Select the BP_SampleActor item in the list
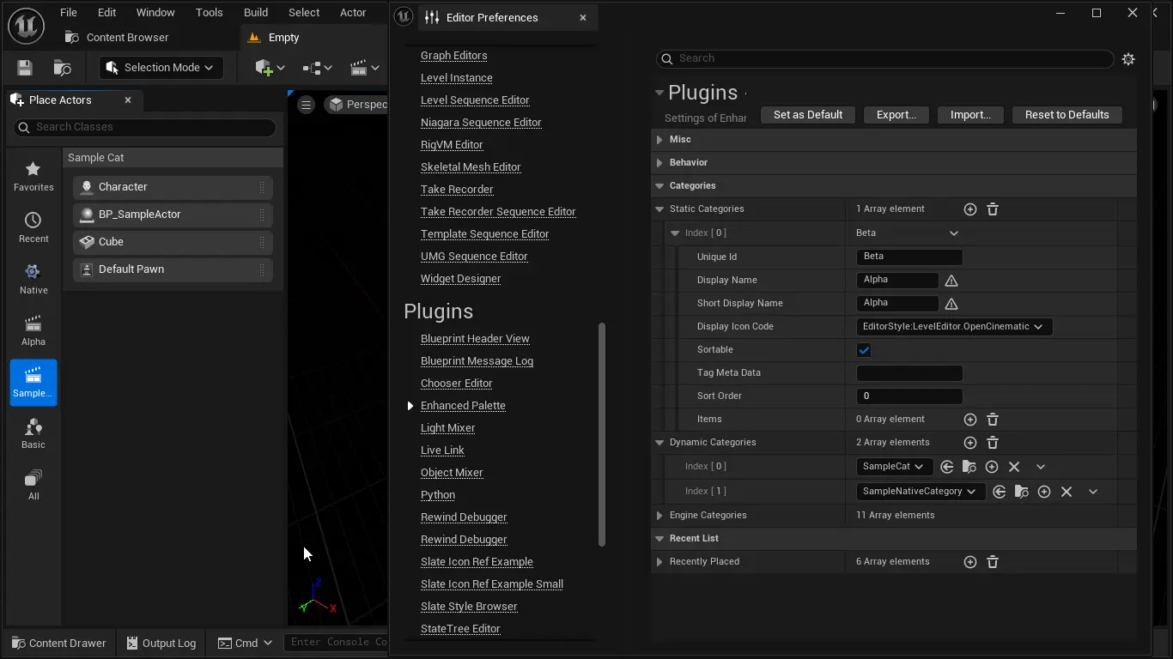This screenshot has width=1173, height=659. (x=140, y=215)
